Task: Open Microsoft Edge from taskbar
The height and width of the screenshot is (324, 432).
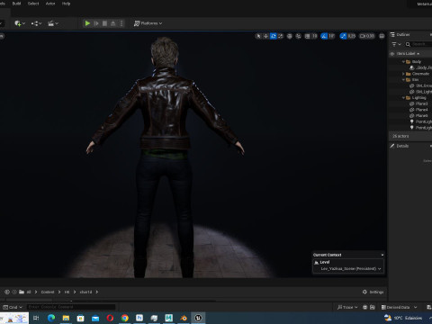Action: (x=51, y=318)
